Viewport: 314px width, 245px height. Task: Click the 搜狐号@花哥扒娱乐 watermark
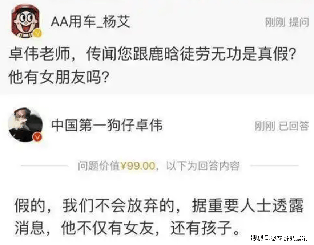click(278, 238)
